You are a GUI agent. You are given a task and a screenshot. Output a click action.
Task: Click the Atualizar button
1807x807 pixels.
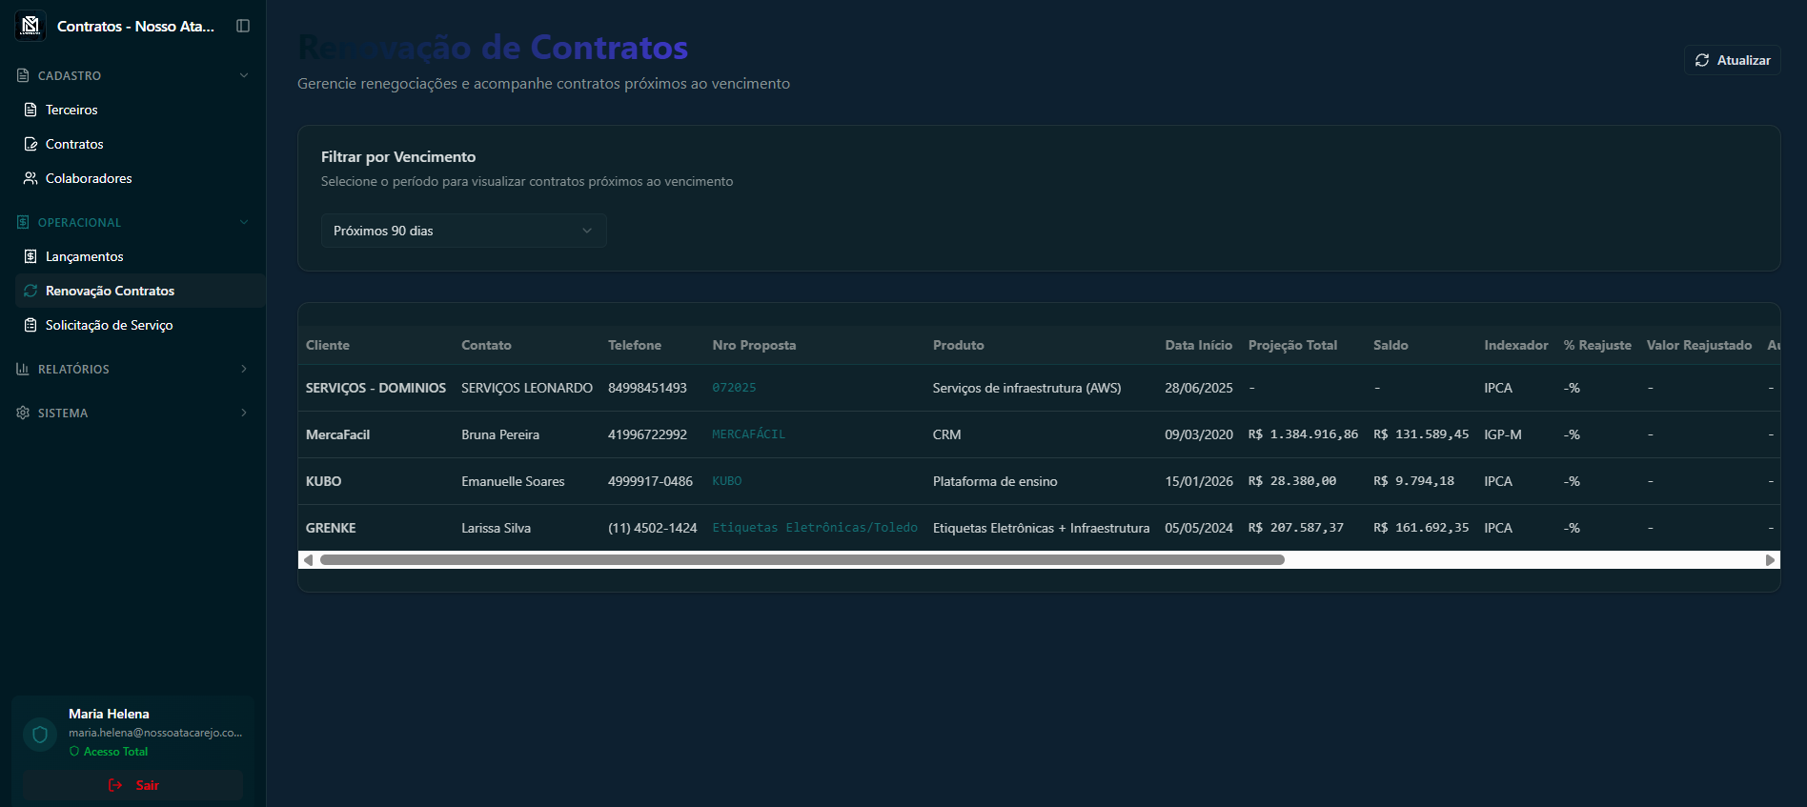(x=1732, y=60)
